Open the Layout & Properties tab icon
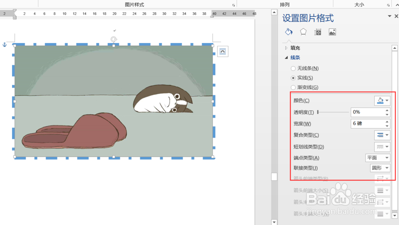 tap(318, 32)
